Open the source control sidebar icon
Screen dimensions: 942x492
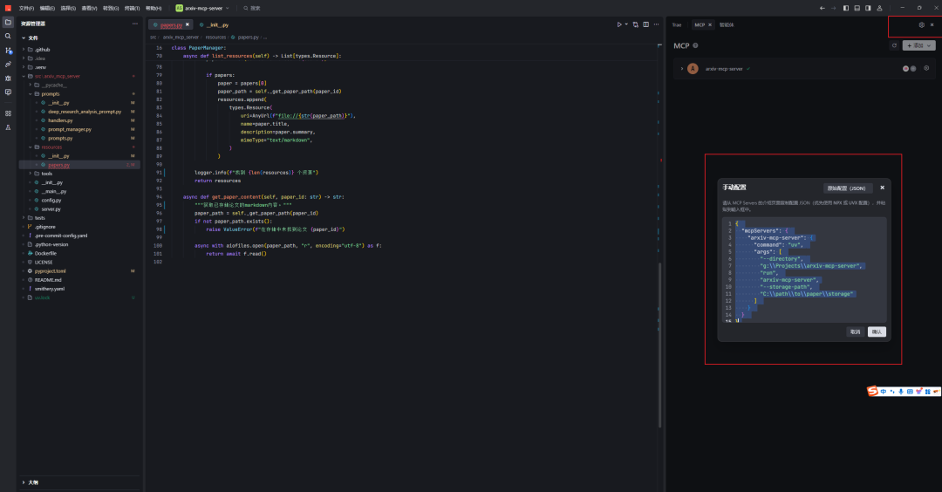coord(8,50)
